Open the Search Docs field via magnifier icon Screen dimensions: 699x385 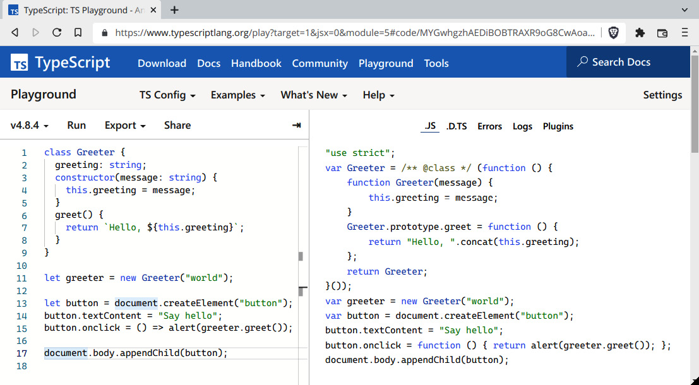[x=582, y=62]
